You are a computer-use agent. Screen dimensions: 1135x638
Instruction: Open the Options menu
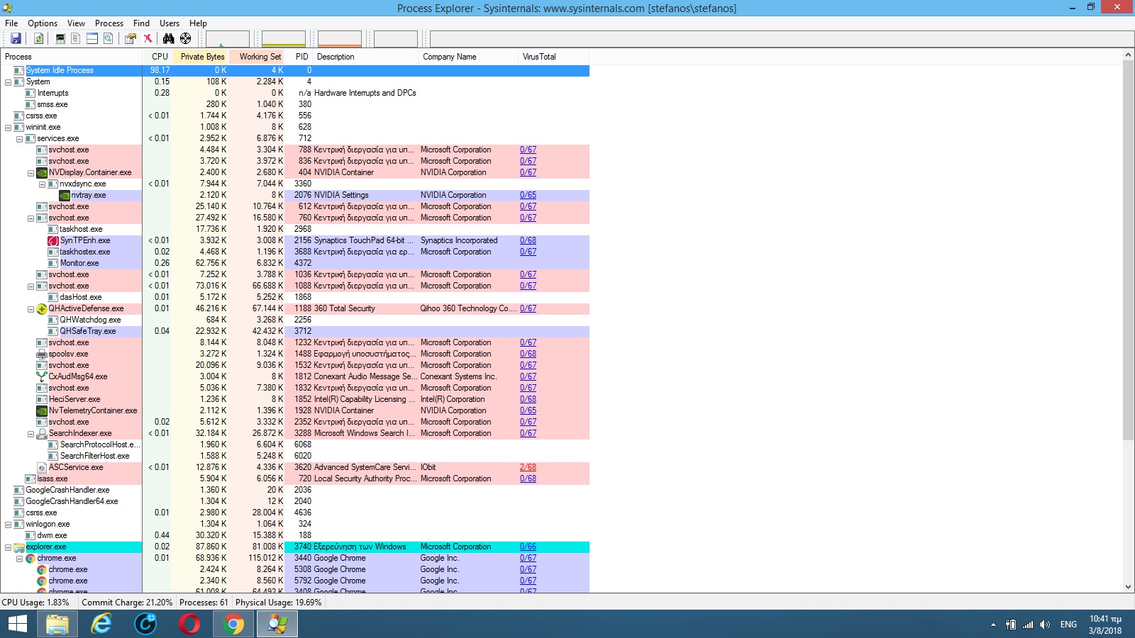click(x=43, y=23)
